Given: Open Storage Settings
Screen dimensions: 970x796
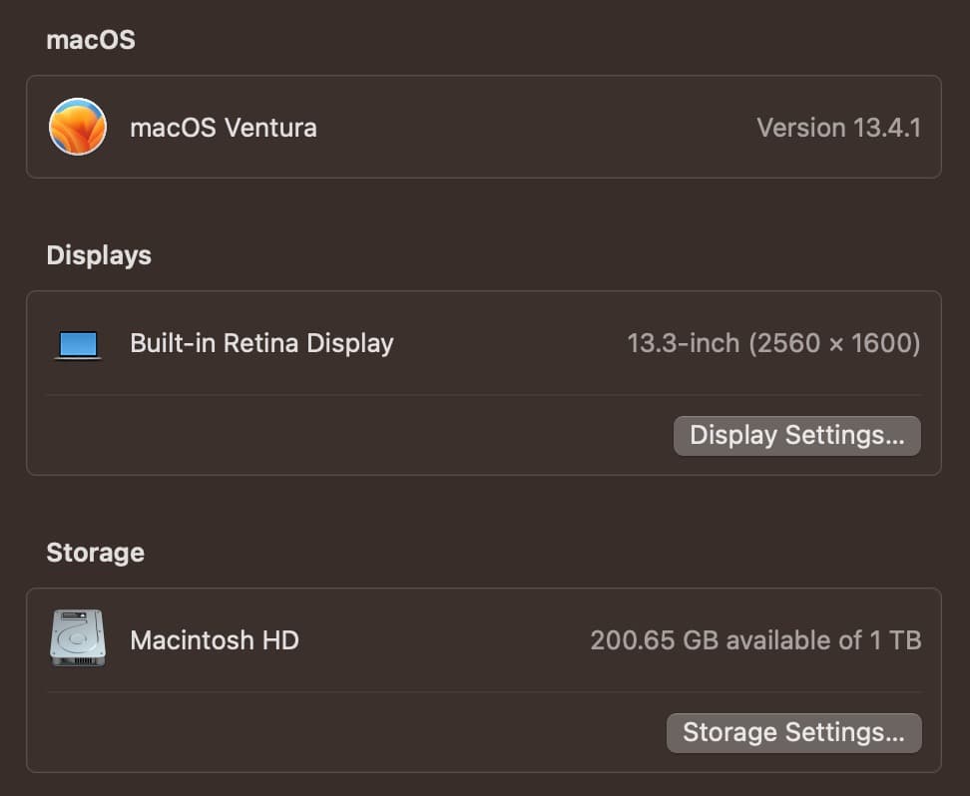Looking at the screenshot, I should coord(793,732).
